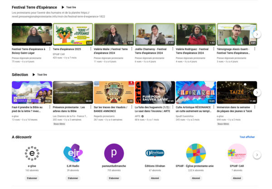Click Abonné button under EPUdF CAR
Viewport: 272px width, 189px height.
pyautogui.click(x=237, y=178)
